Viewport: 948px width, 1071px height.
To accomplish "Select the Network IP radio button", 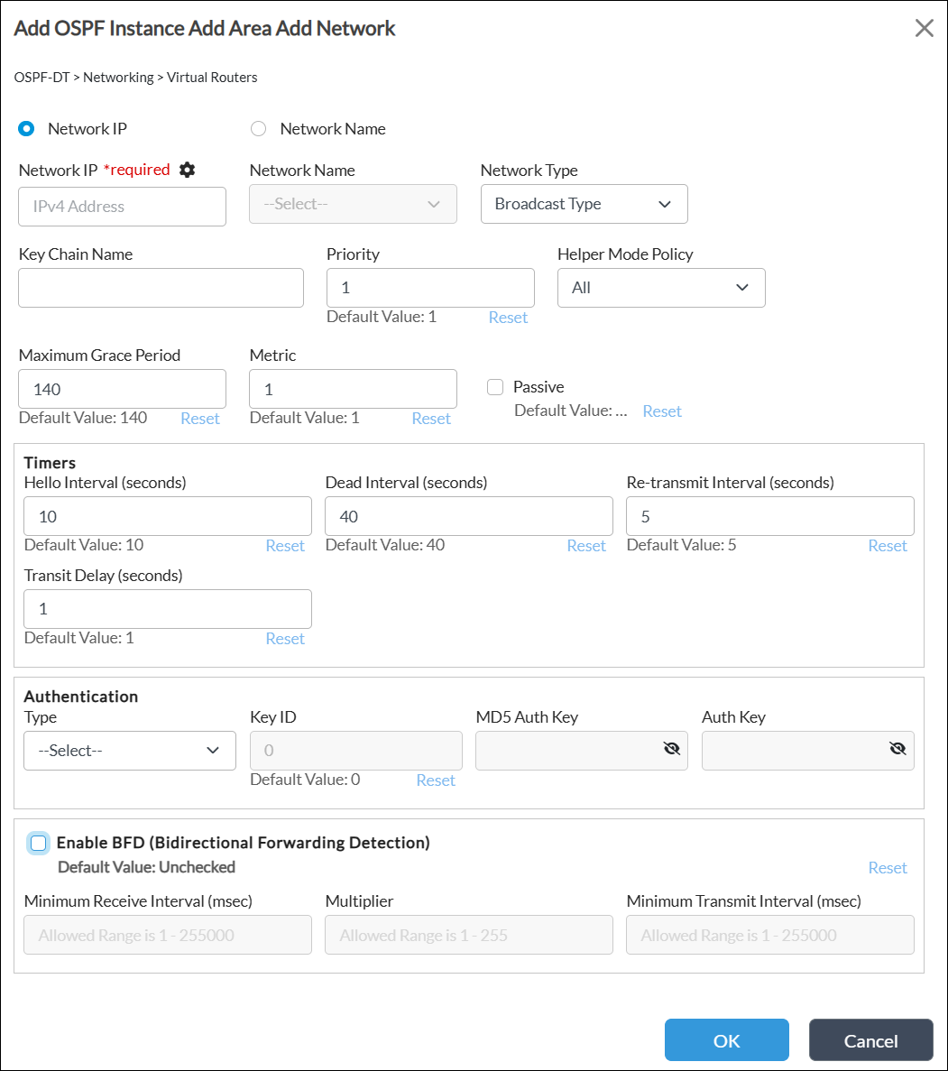I will pos(27,129).
